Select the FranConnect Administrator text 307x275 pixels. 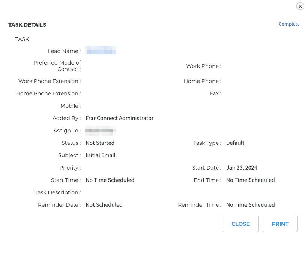(120, 118)
